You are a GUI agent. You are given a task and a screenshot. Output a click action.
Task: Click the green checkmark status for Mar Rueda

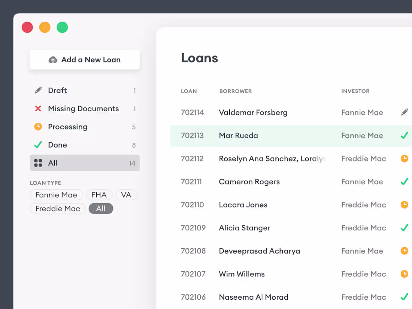pyautogui.click(x=404, y=136)
